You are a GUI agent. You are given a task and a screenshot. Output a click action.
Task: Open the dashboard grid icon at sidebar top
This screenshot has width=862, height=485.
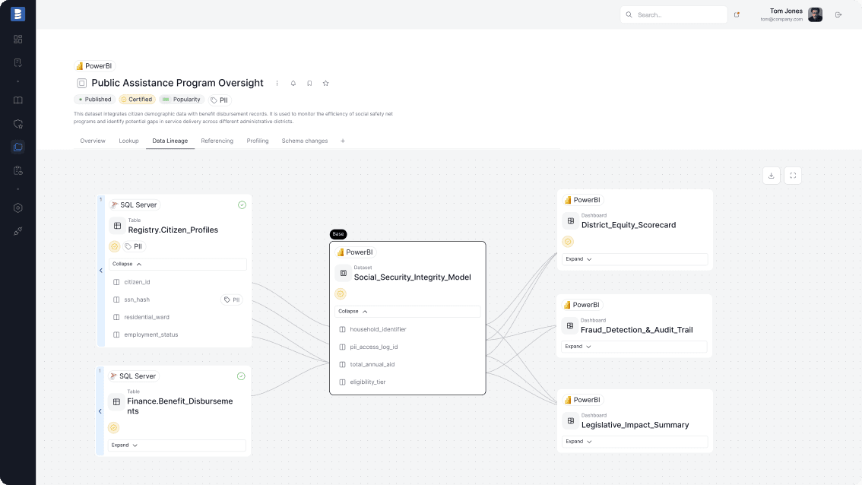pos(18,38)
